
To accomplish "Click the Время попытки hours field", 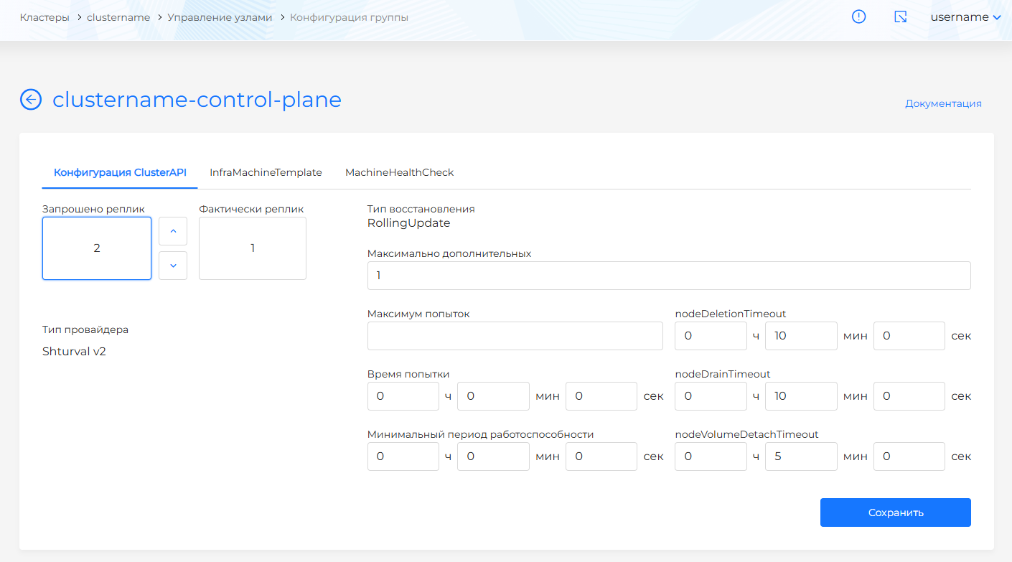I will 403,396.
